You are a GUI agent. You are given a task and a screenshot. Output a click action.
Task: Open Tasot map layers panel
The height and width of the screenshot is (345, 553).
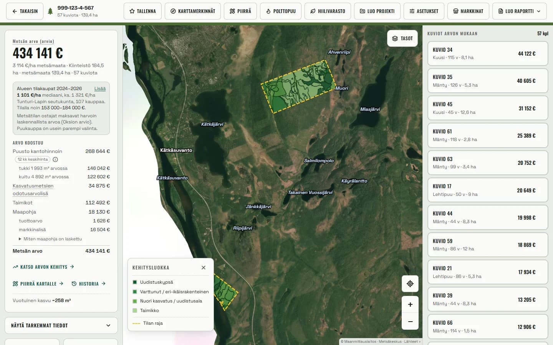(402, 38)
